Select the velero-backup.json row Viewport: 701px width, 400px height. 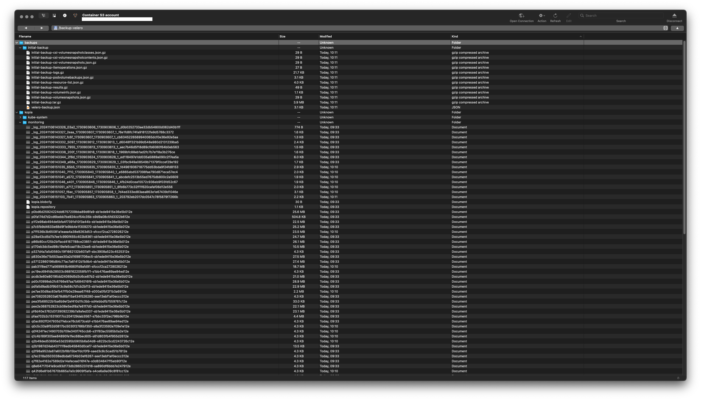[349, 107]
